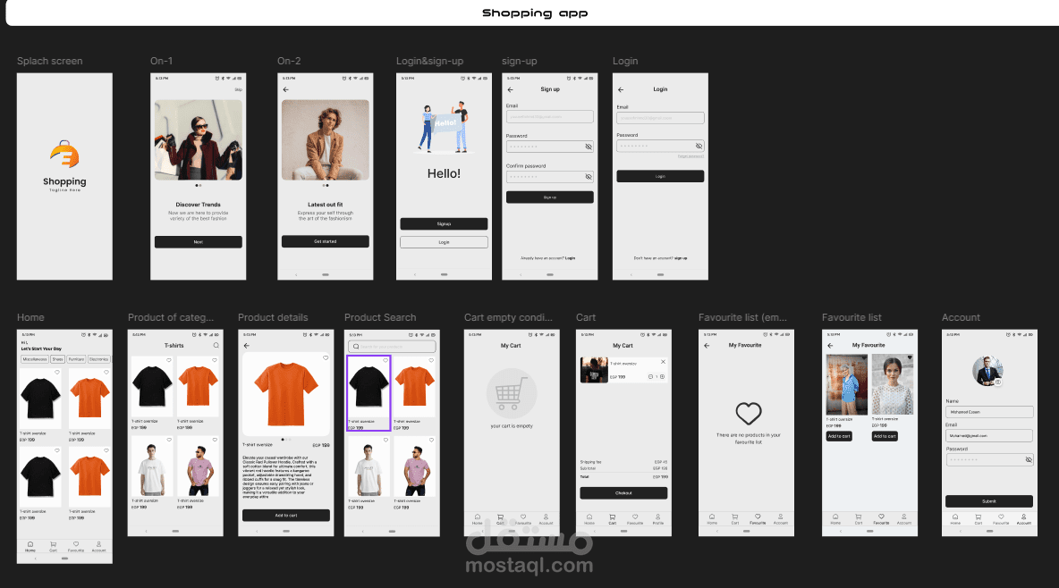Click the back arrow on empty My Favourite screen
The image size is (1059, 588).
(x=707, y=346)
